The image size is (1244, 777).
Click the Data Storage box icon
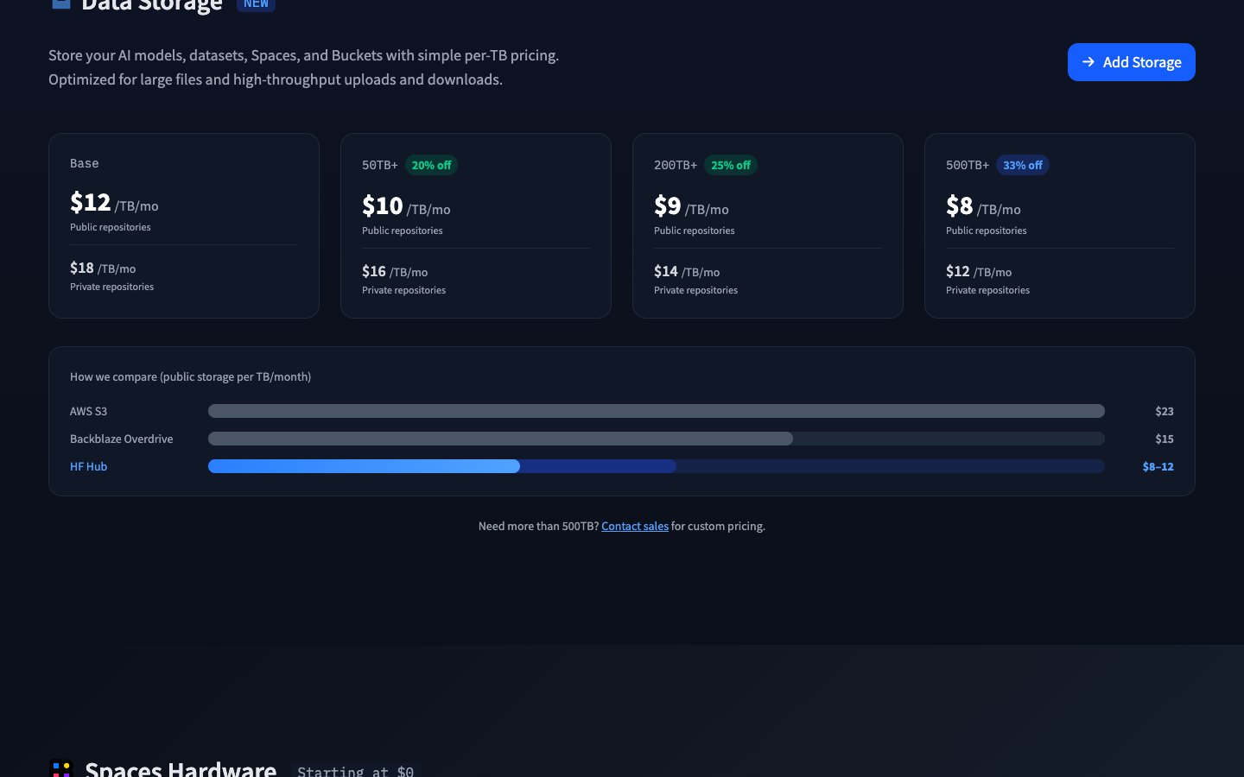coord(60,3)
